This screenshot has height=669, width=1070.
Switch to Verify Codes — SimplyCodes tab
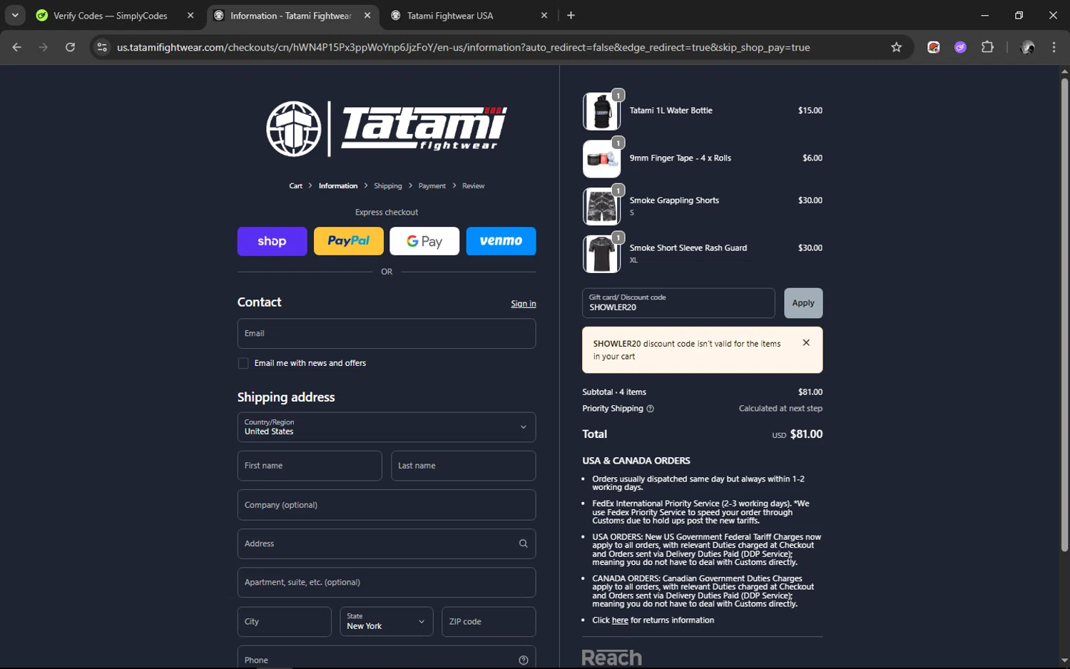click(x=111, y=15)
